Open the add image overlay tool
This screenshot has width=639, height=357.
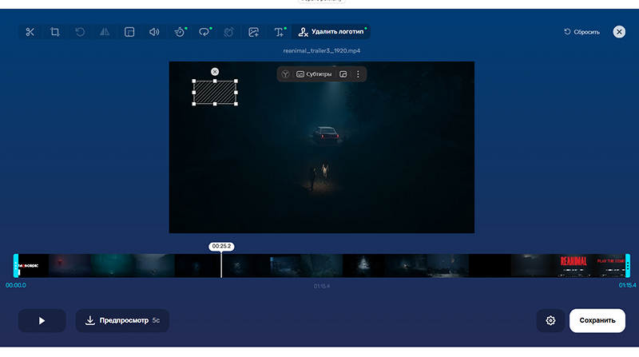click(254, 32)
